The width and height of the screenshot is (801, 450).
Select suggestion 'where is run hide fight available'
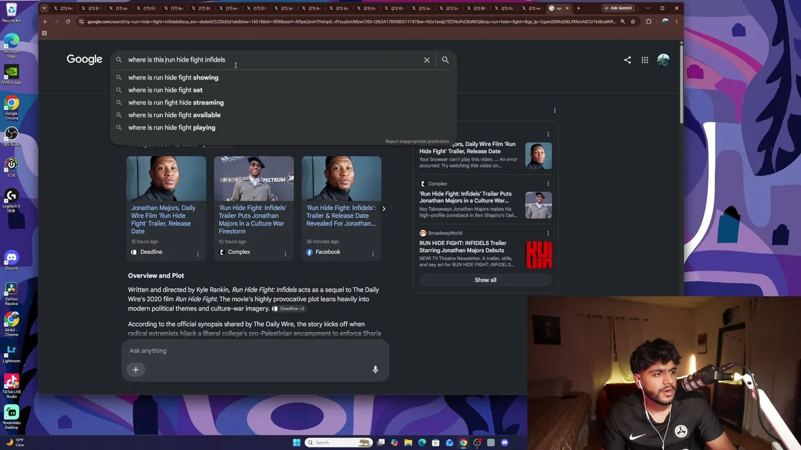pyautogui.click(x=175, y=115)
